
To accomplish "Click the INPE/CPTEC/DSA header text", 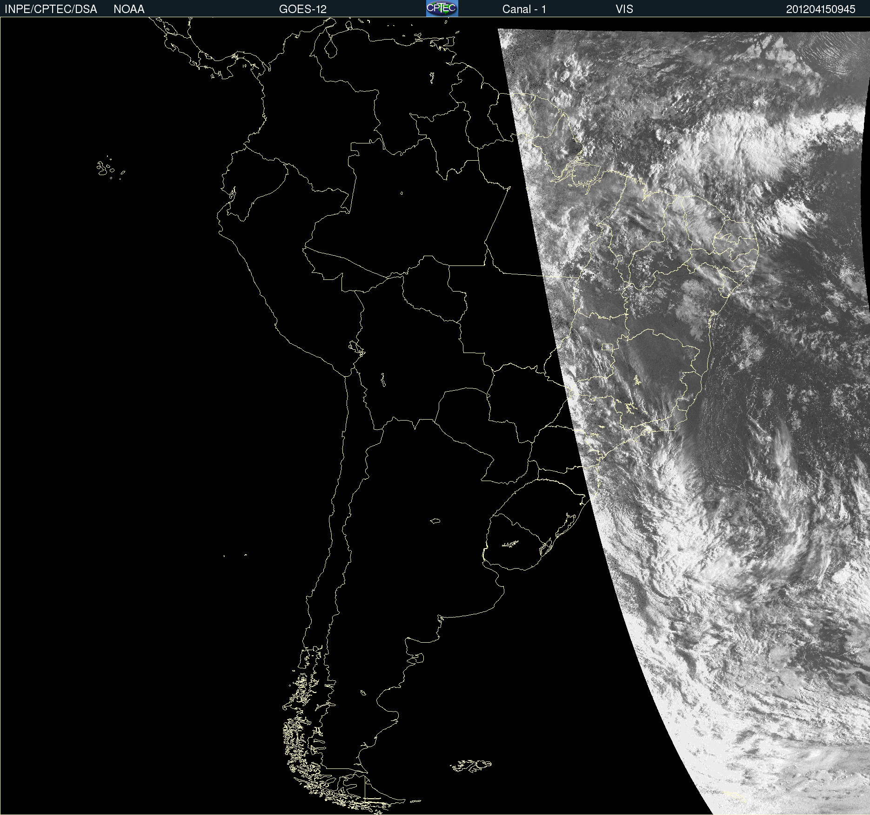I will point(51,9).
